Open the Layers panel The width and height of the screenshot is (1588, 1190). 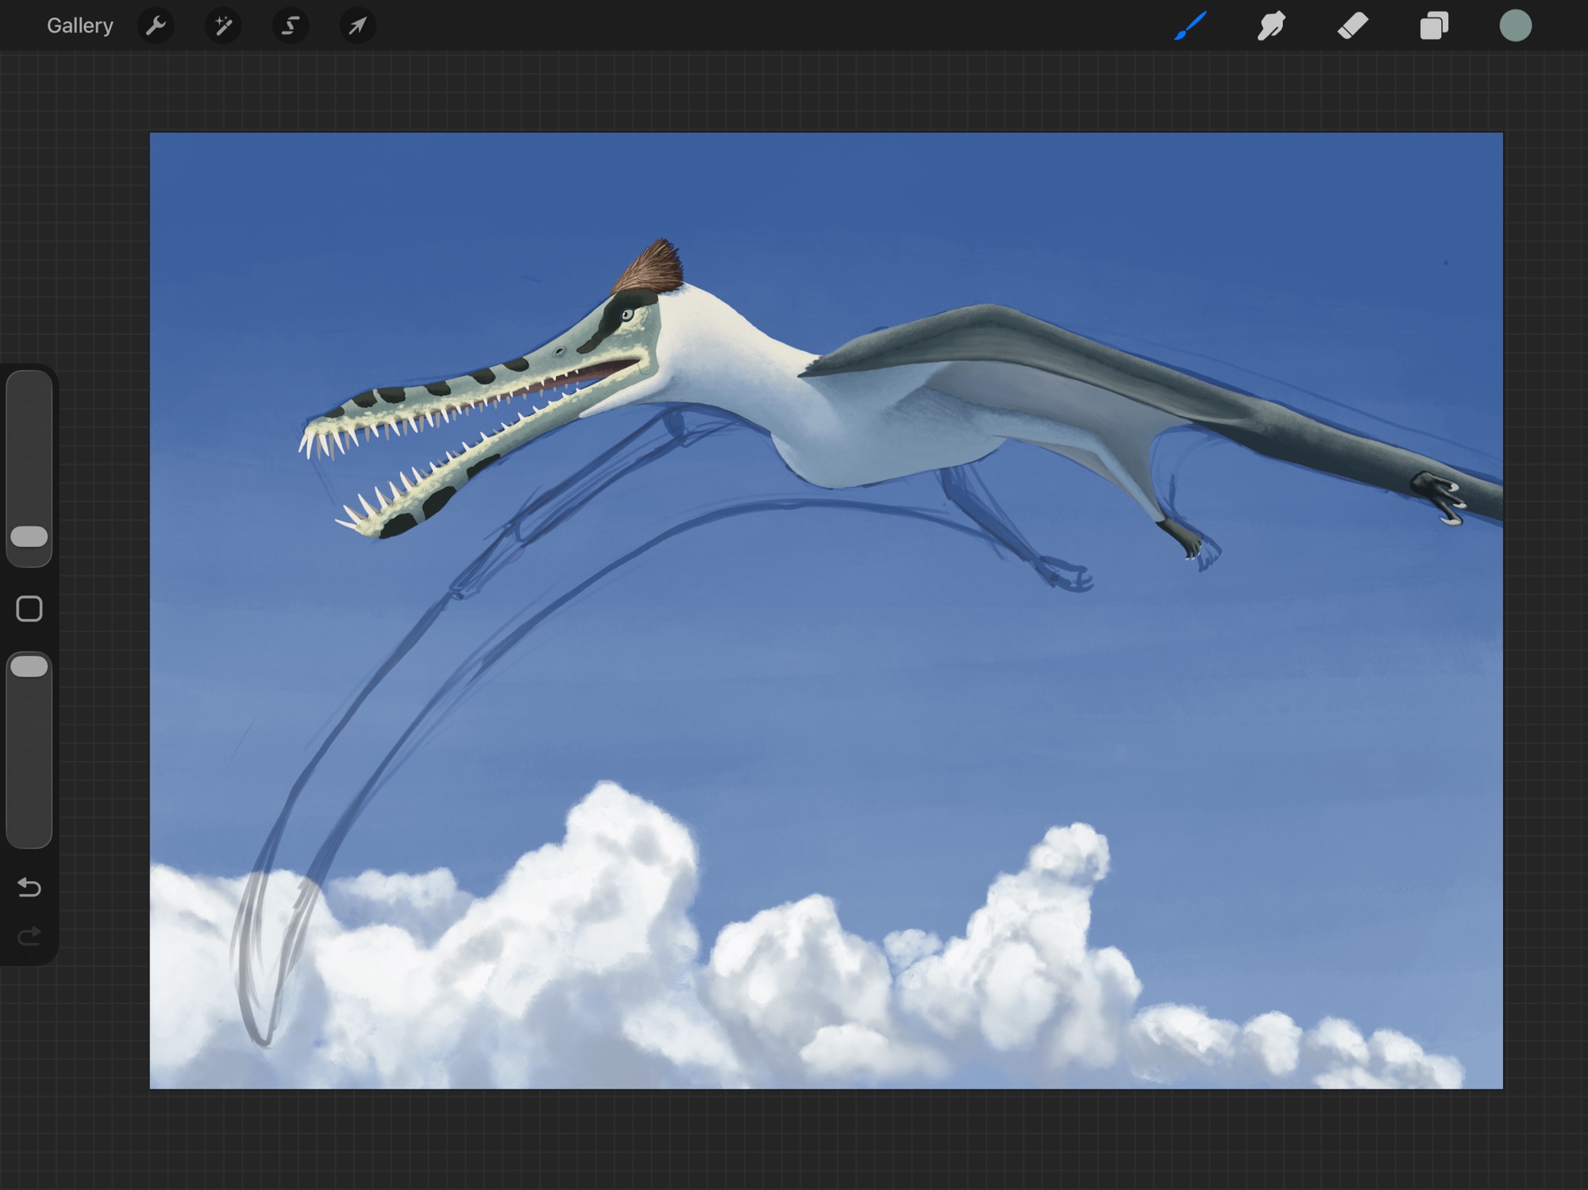(x=1434, y=26)
